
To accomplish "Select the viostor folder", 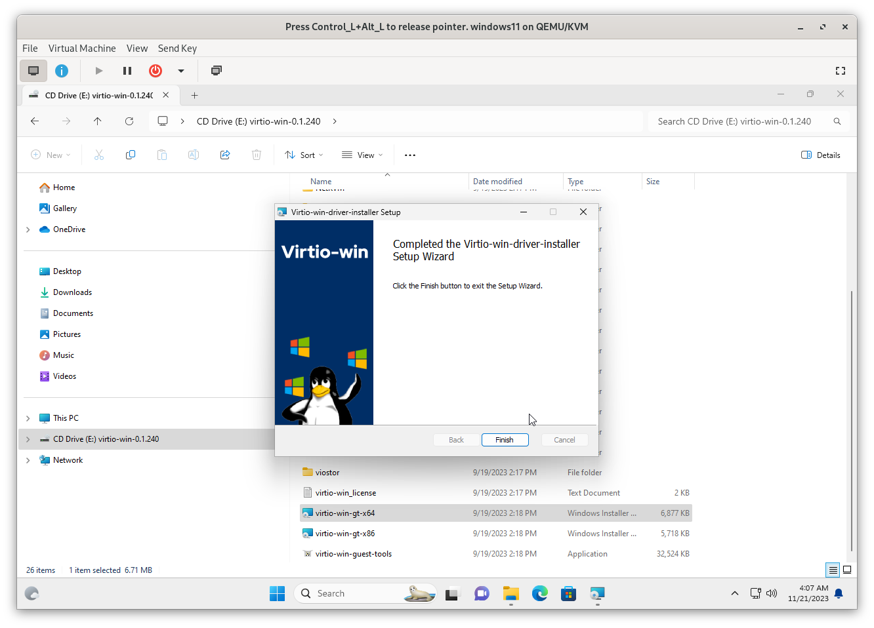I will tap(496, 473).
